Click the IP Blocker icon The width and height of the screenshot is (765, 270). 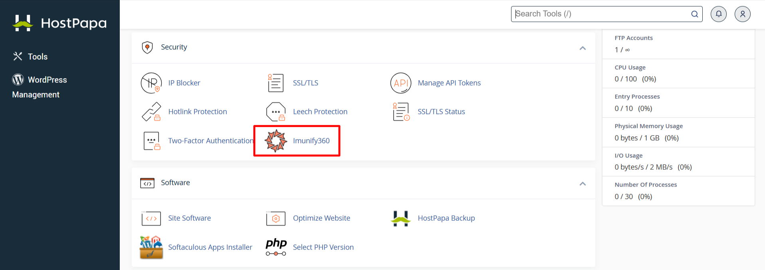[x=151, y=83]
